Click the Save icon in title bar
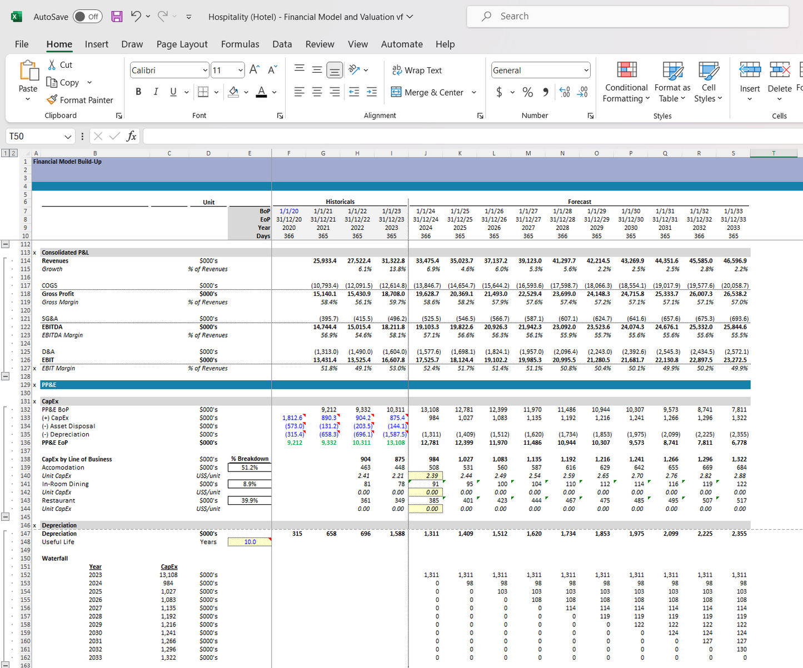The height and width of the screenshot is (668, 803). click(117, 17)
